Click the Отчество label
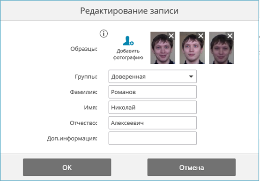 tap(83, 123)
